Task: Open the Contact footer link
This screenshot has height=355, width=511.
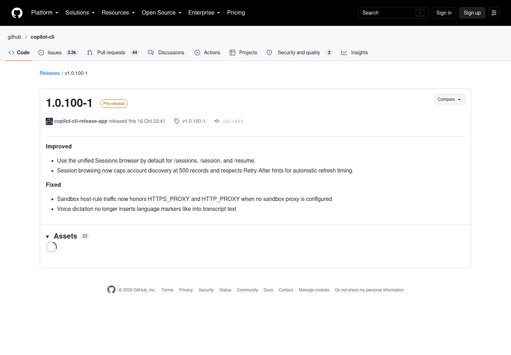Action: 286,290
